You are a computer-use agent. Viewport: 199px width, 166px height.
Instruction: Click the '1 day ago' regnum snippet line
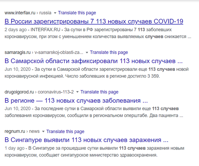tap(95, 148)
